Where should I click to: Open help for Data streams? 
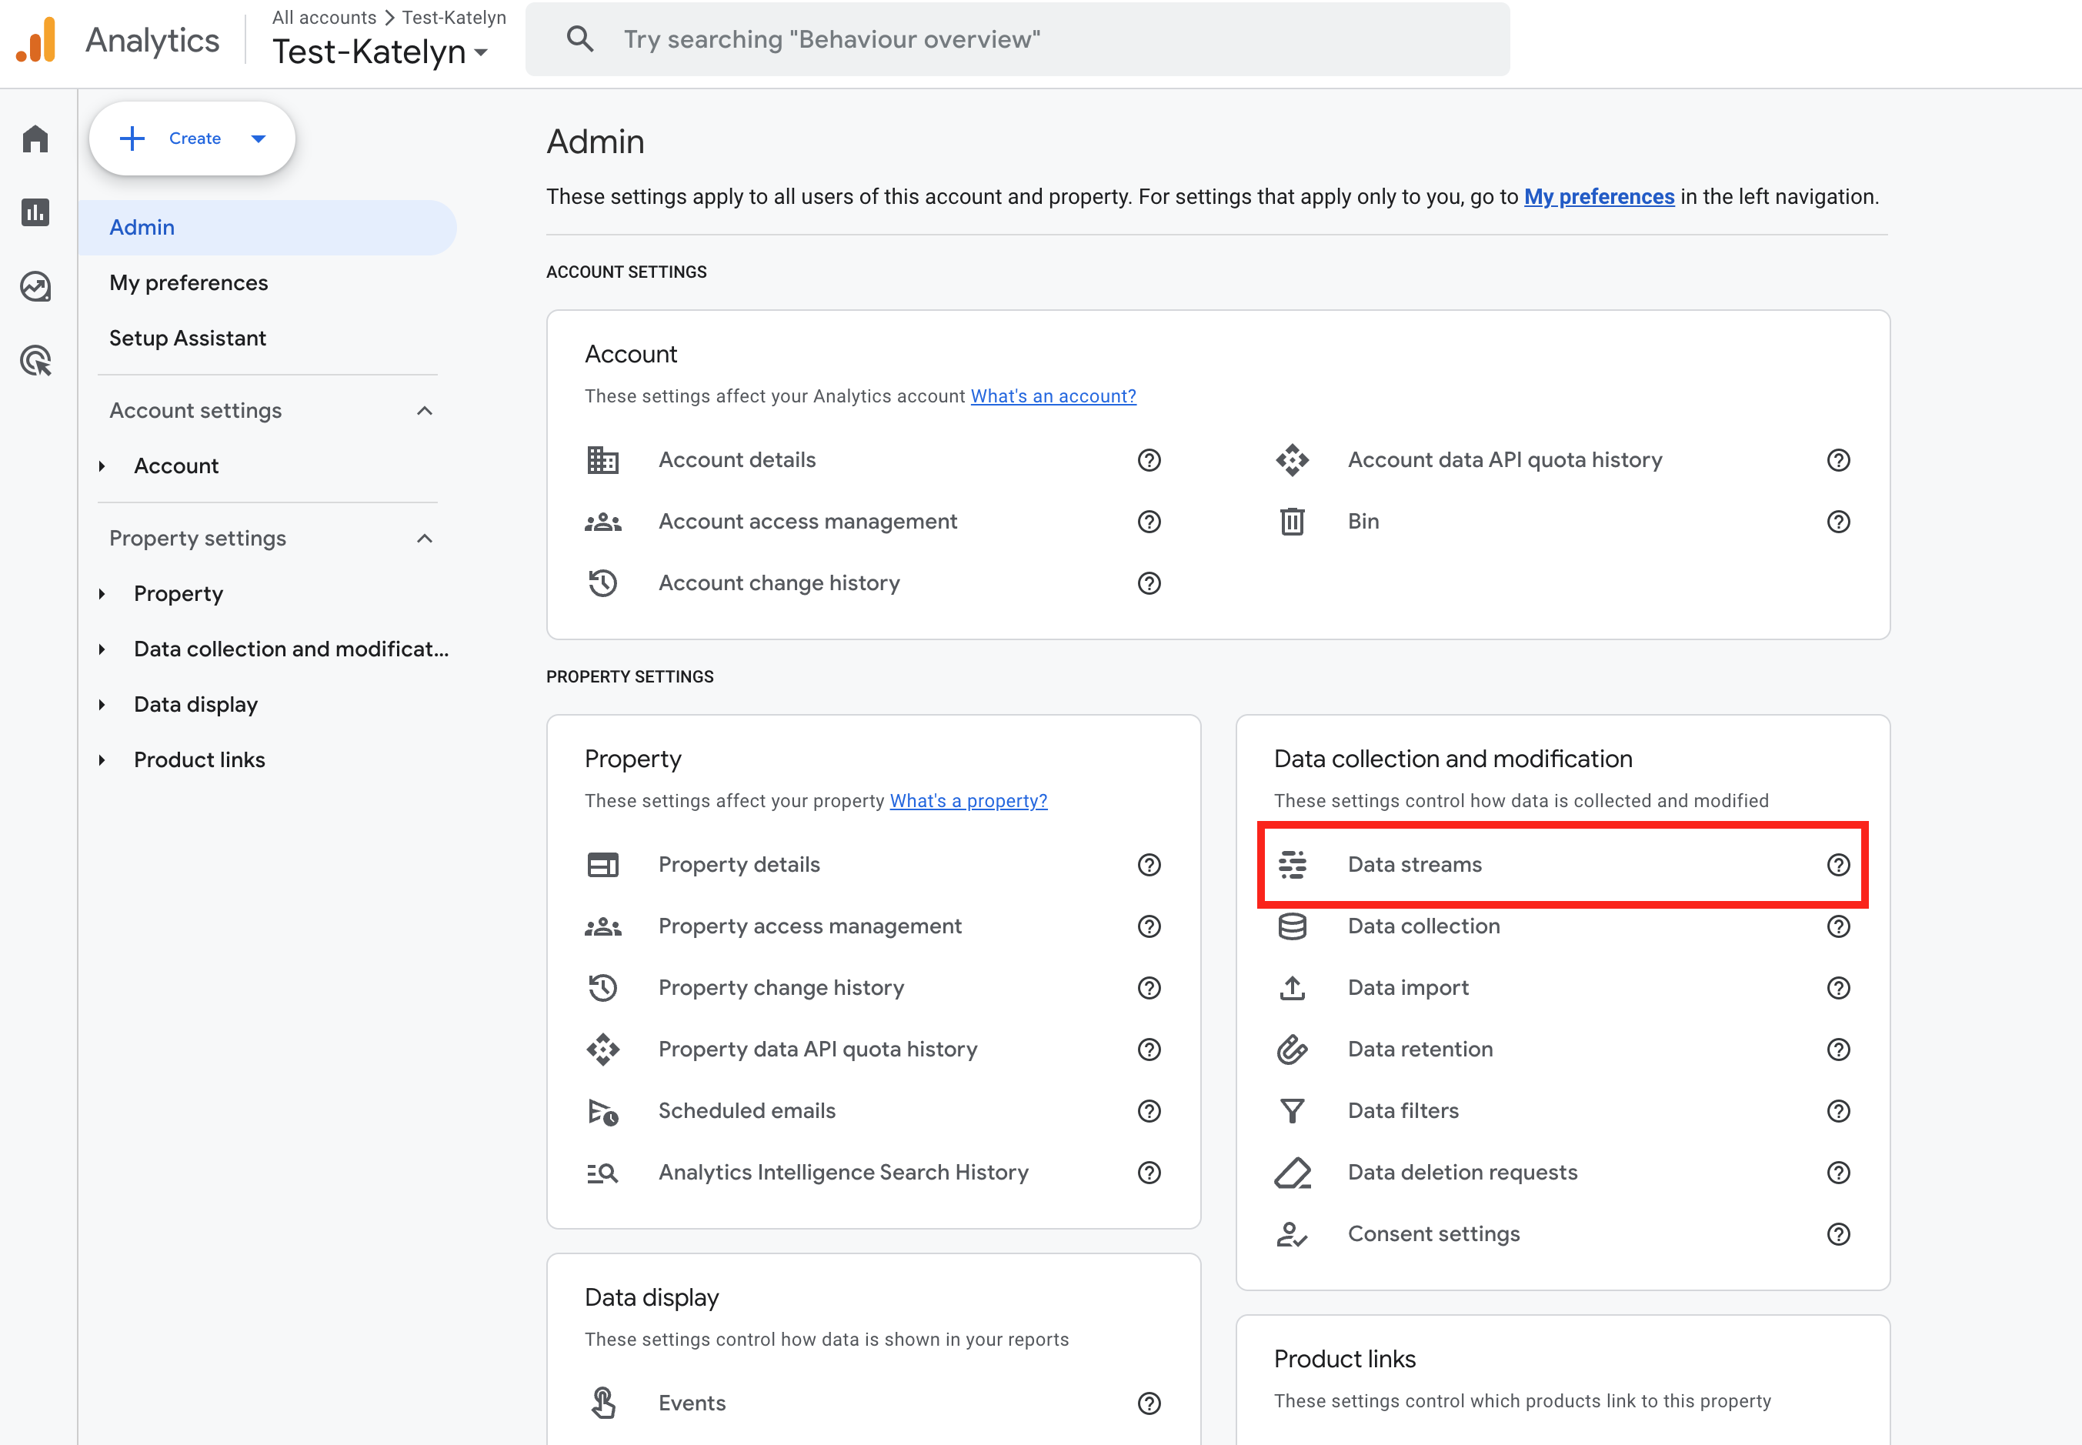[1837, 865]
